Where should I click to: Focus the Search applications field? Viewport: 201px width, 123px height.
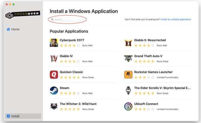pos(67,19)
